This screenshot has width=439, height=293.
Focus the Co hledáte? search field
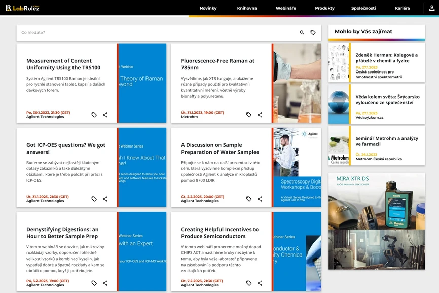coord(157,33)
